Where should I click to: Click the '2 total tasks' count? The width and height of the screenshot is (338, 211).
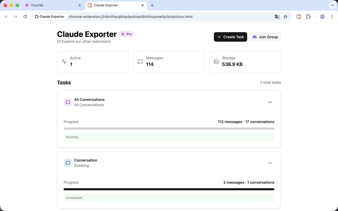(x=270, y=83)
